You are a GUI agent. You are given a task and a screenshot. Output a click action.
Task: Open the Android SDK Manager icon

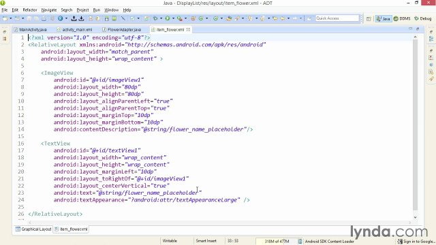pyautogui.click(x=107, y=18)
